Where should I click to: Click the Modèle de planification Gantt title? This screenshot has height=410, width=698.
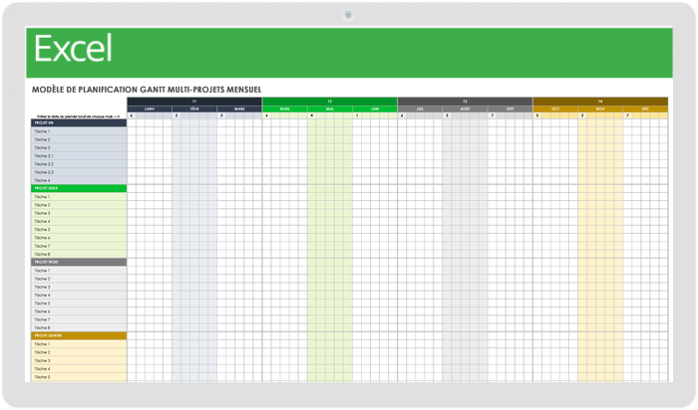click(x=147, y=90)
